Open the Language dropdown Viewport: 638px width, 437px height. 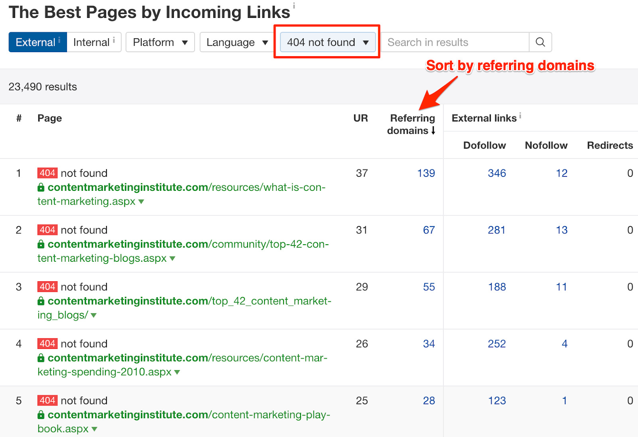pos(237,42)
